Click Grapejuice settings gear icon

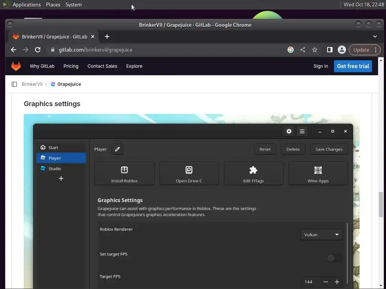tap(289, 131)
